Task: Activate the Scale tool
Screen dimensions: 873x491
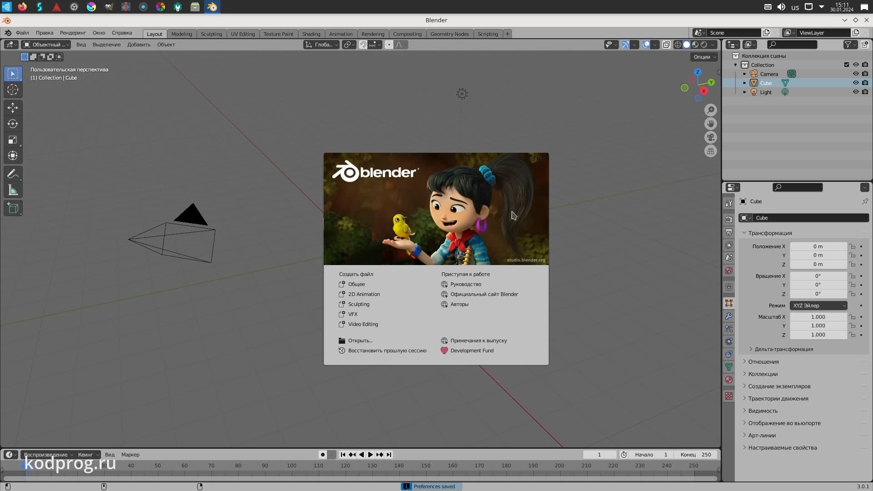Action: pos(13,140)
